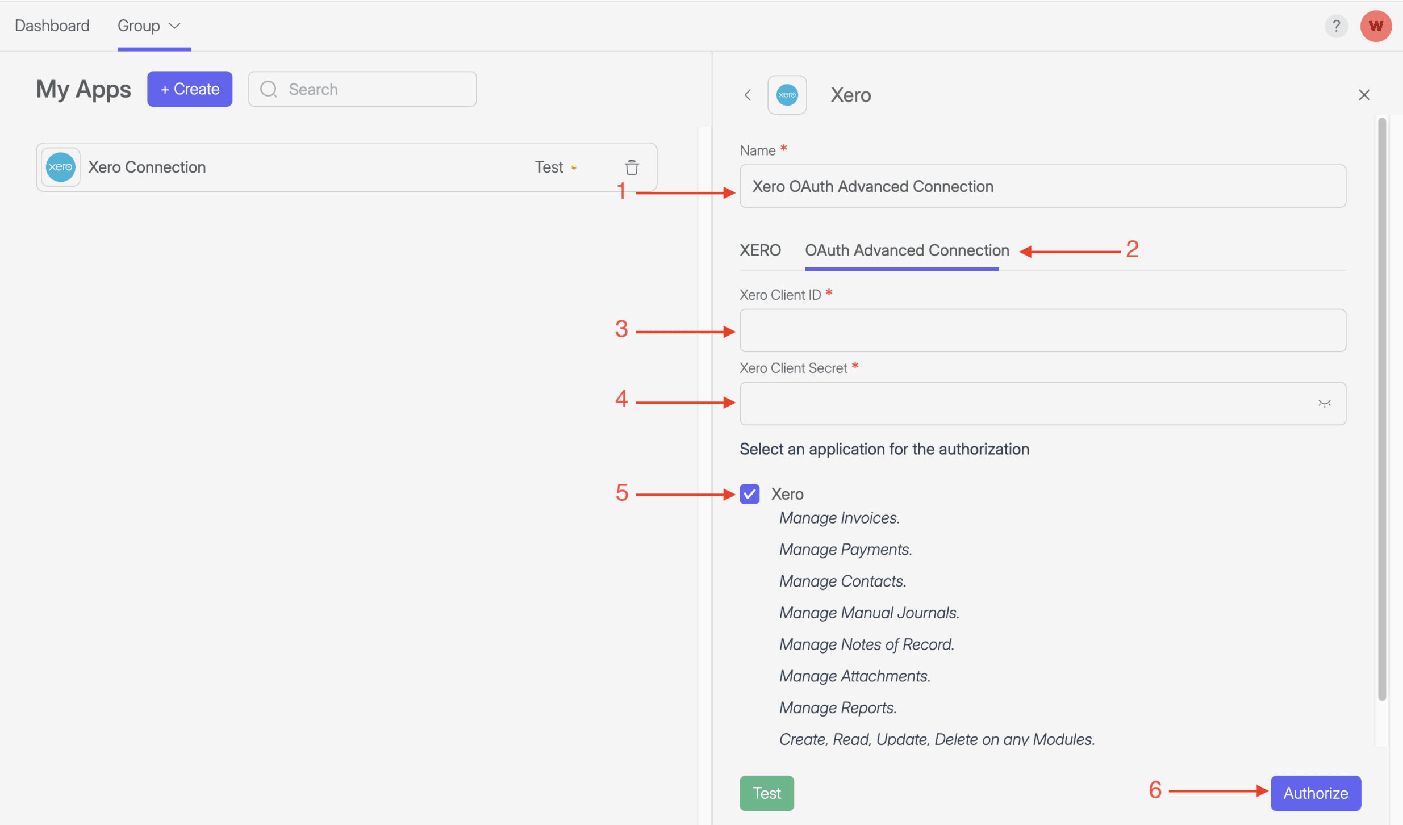Close the Xero side panel
The image size is (1403, 825).
(x=1364, y=95)
